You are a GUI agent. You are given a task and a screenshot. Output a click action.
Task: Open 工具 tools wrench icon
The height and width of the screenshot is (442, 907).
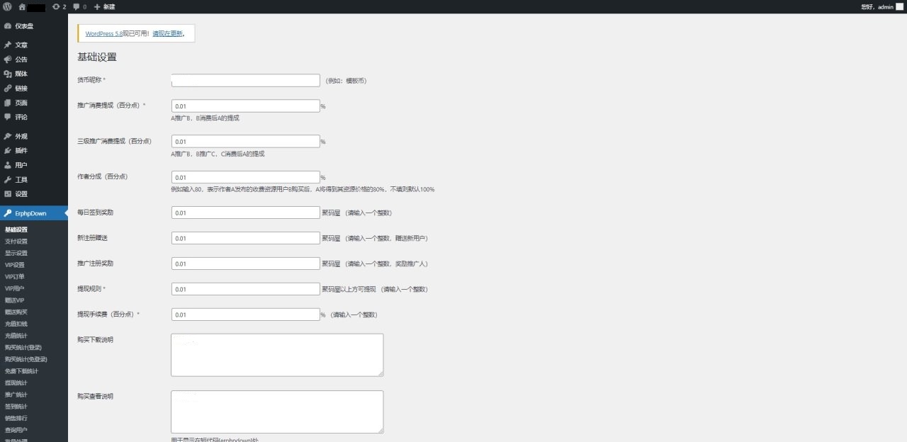pos(8,179)
